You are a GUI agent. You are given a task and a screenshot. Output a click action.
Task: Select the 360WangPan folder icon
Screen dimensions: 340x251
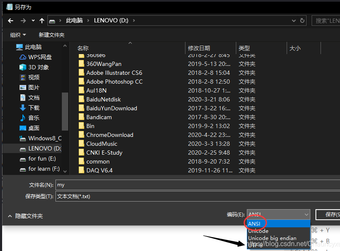point(81,64)
